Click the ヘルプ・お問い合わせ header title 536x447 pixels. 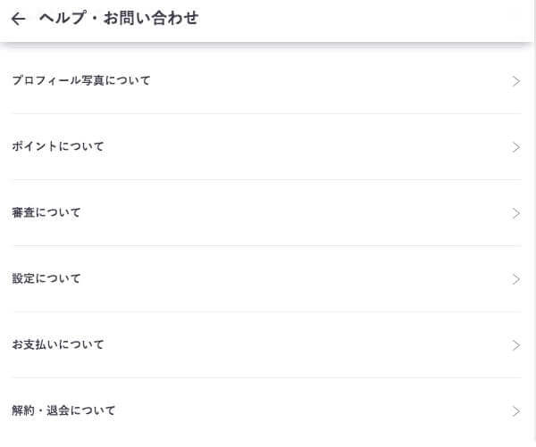[119, 18]
